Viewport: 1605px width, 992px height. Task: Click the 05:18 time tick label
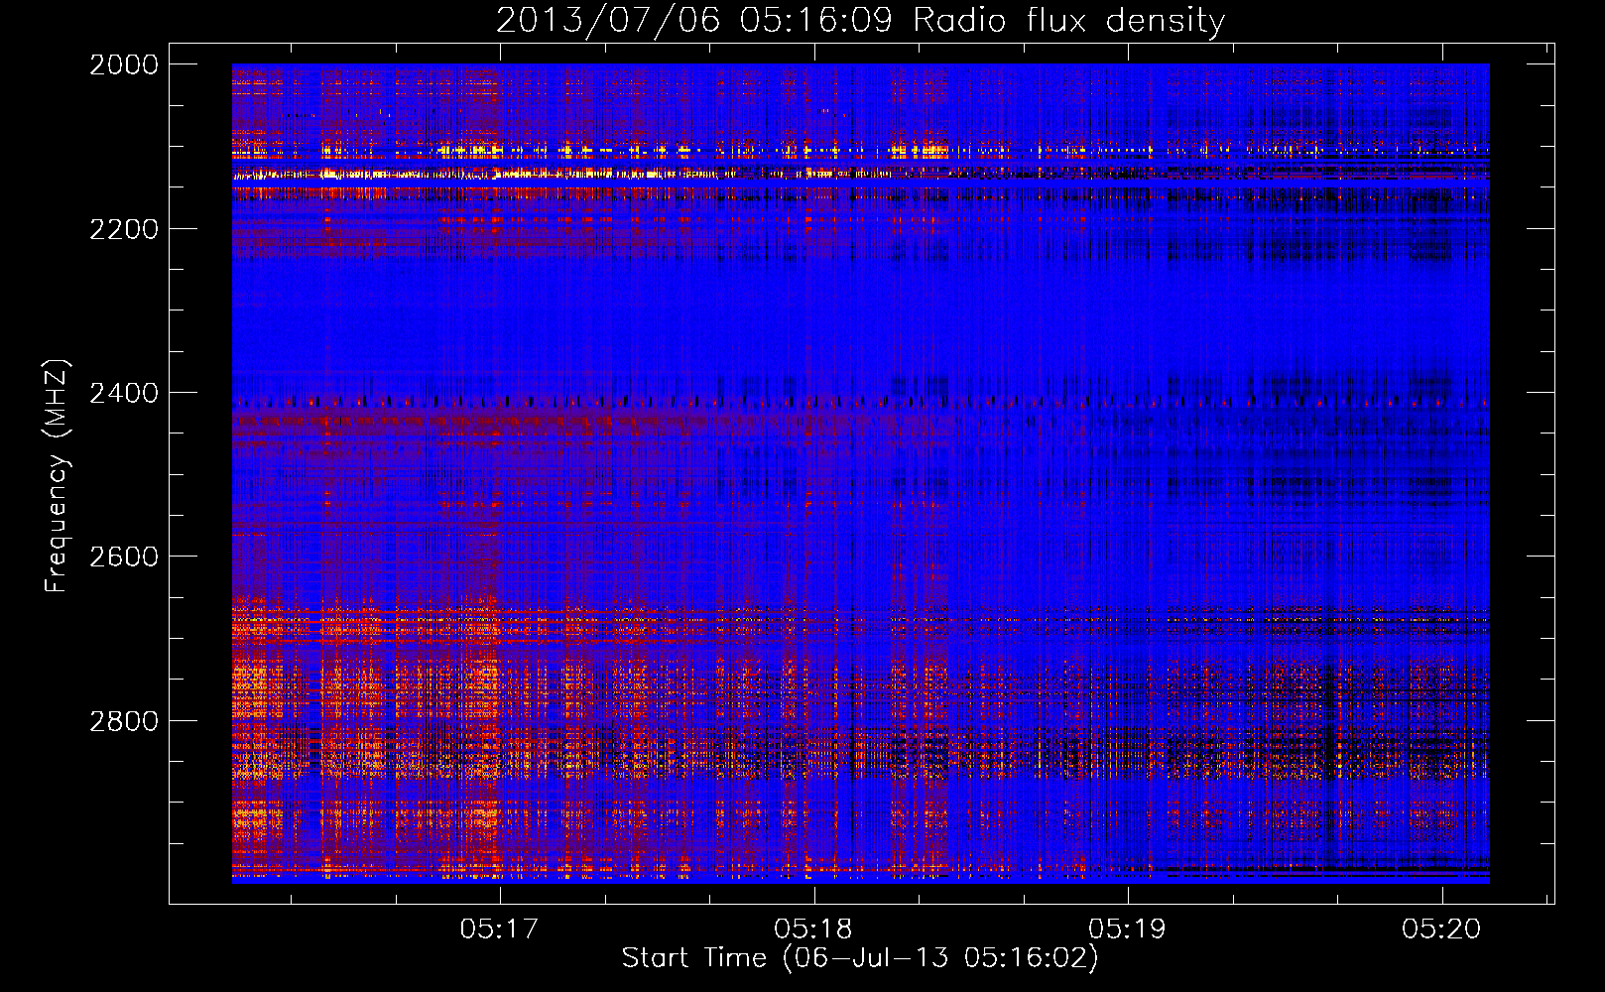point(812,929)
